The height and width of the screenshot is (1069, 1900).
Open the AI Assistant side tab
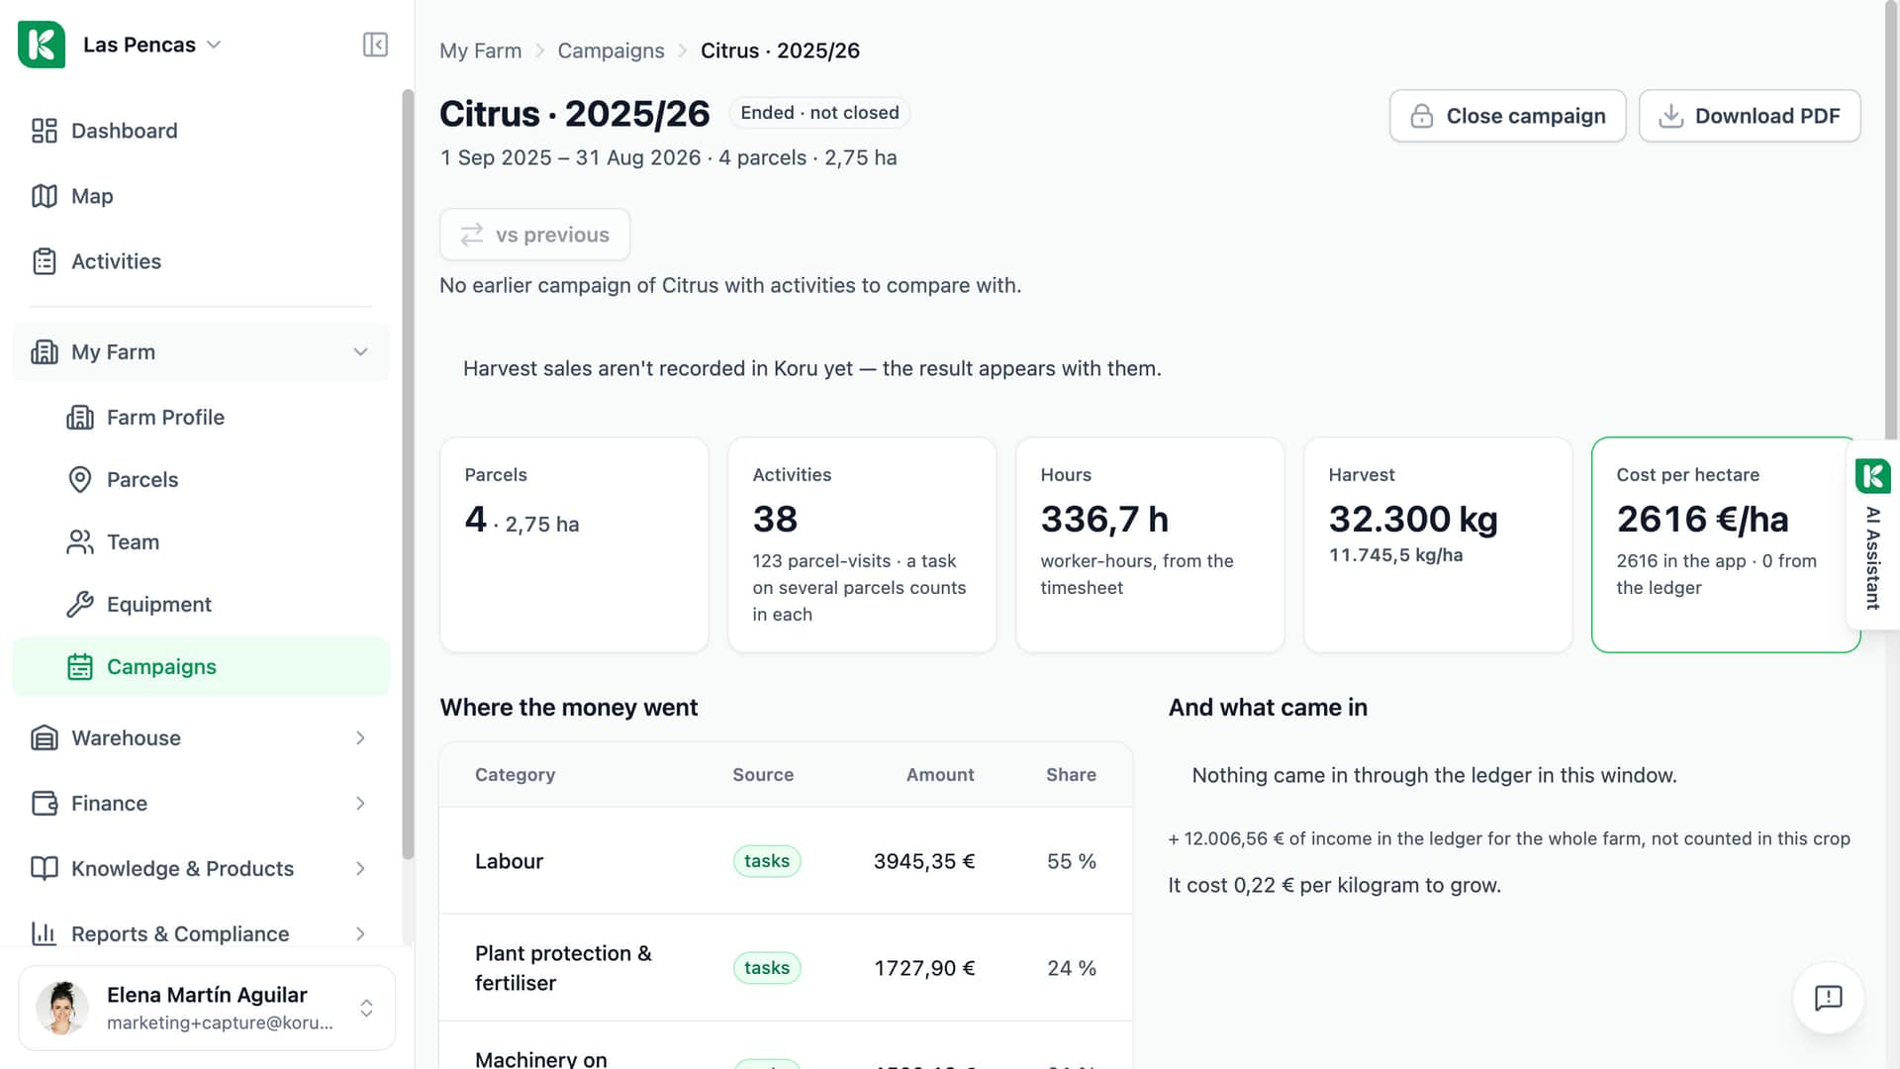(x=1873, y=534)
